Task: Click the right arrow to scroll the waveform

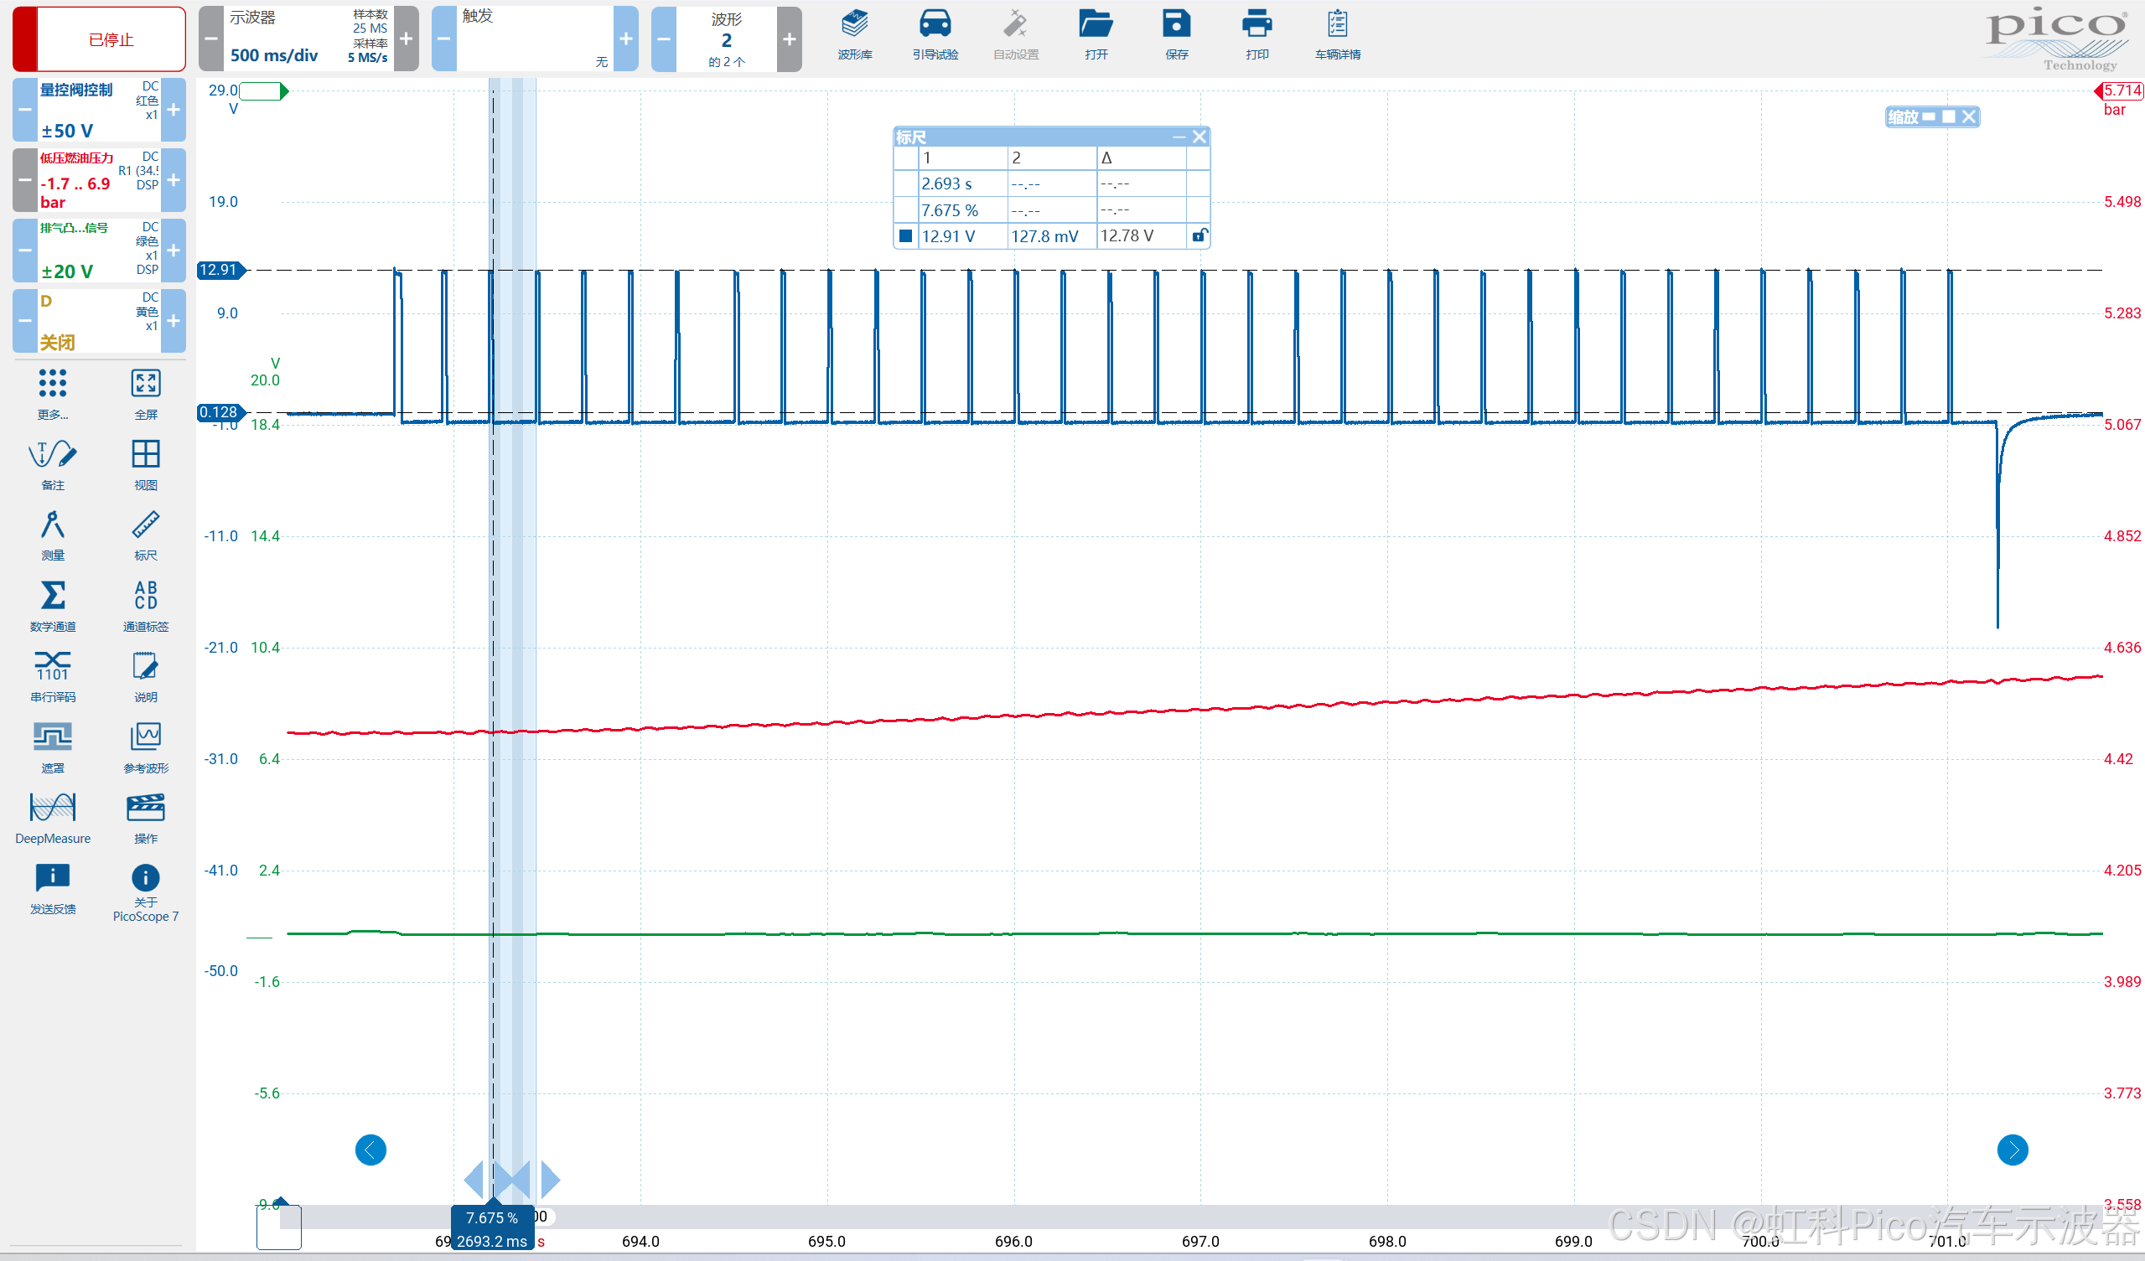Action: click(2013, 1150)
